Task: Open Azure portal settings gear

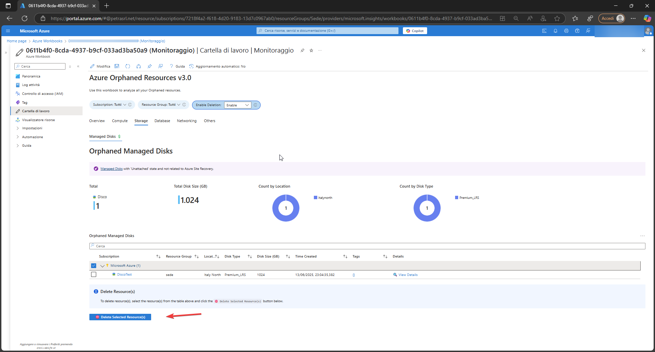Action: [566, 31]
